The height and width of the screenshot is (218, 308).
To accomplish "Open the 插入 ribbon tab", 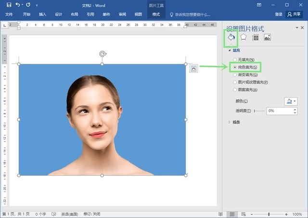I will [43, 14].
